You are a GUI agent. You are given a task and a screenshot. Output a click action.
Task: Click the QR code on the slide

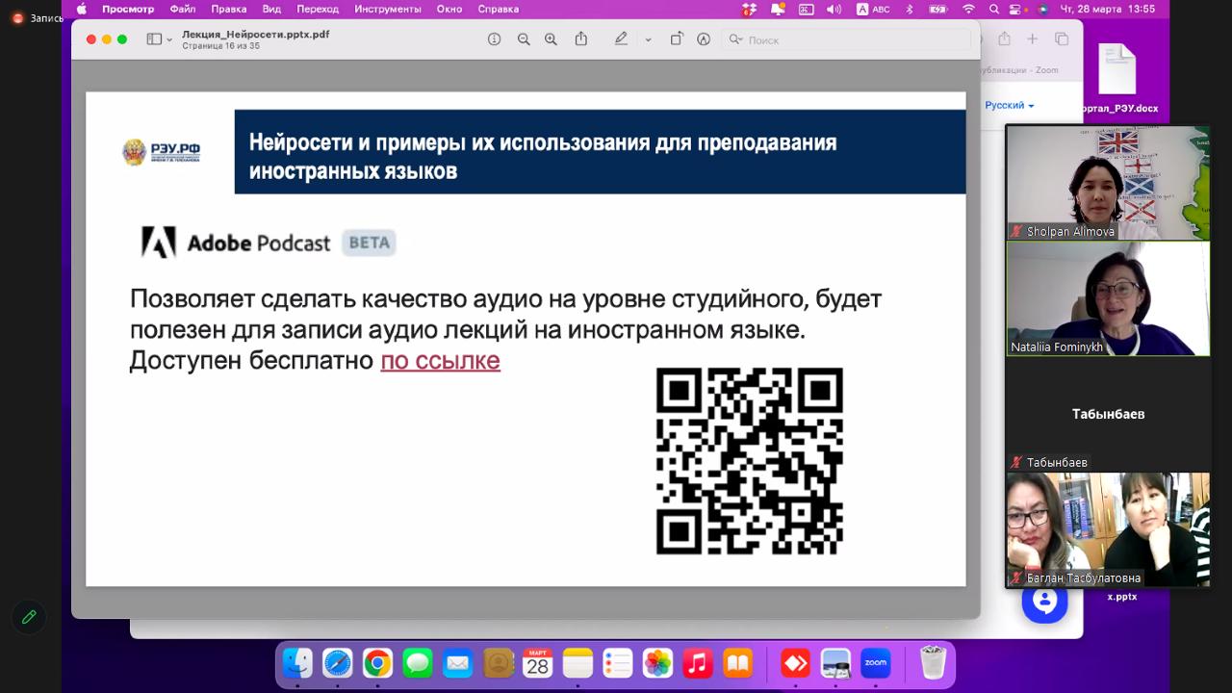point(750,461)
